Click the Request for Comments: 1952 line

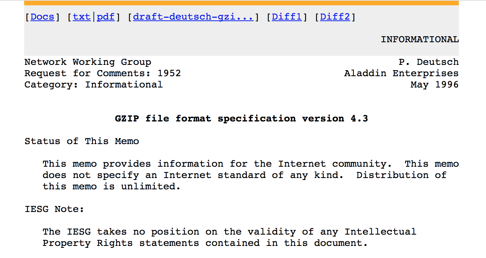click(x=103, y=74)
